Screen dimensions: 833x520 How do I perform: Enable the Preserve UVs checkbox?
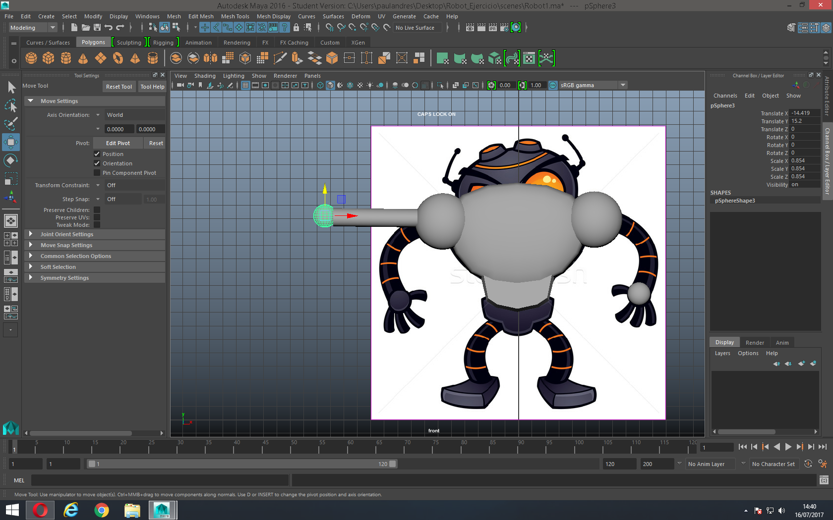(97, 217)
